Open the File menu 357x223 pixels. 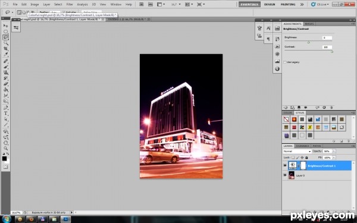click(x=15, y=4)
